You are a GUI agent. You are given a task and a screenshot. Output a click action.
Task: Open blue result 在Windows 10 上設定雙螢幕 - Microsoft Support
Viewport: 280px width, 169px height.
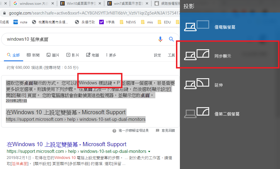66,144
